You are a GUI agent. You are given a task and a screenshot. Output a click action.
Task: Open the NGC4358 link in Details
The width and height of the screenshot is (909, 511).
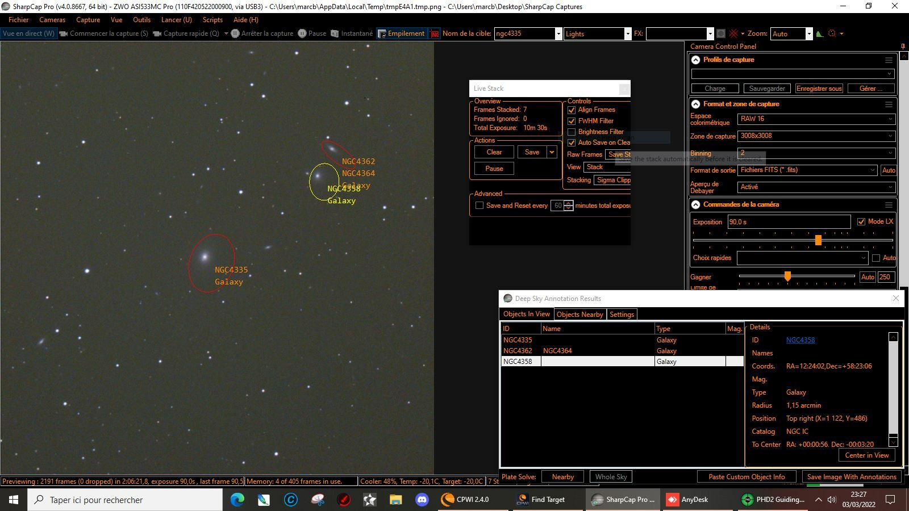800,340
